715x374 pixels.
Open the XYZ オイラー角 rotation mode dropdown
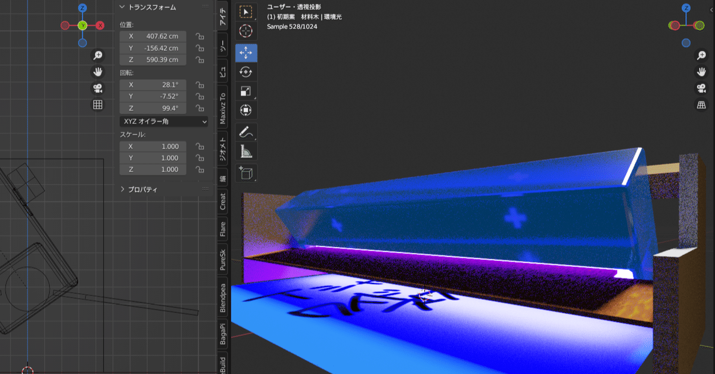164,121
